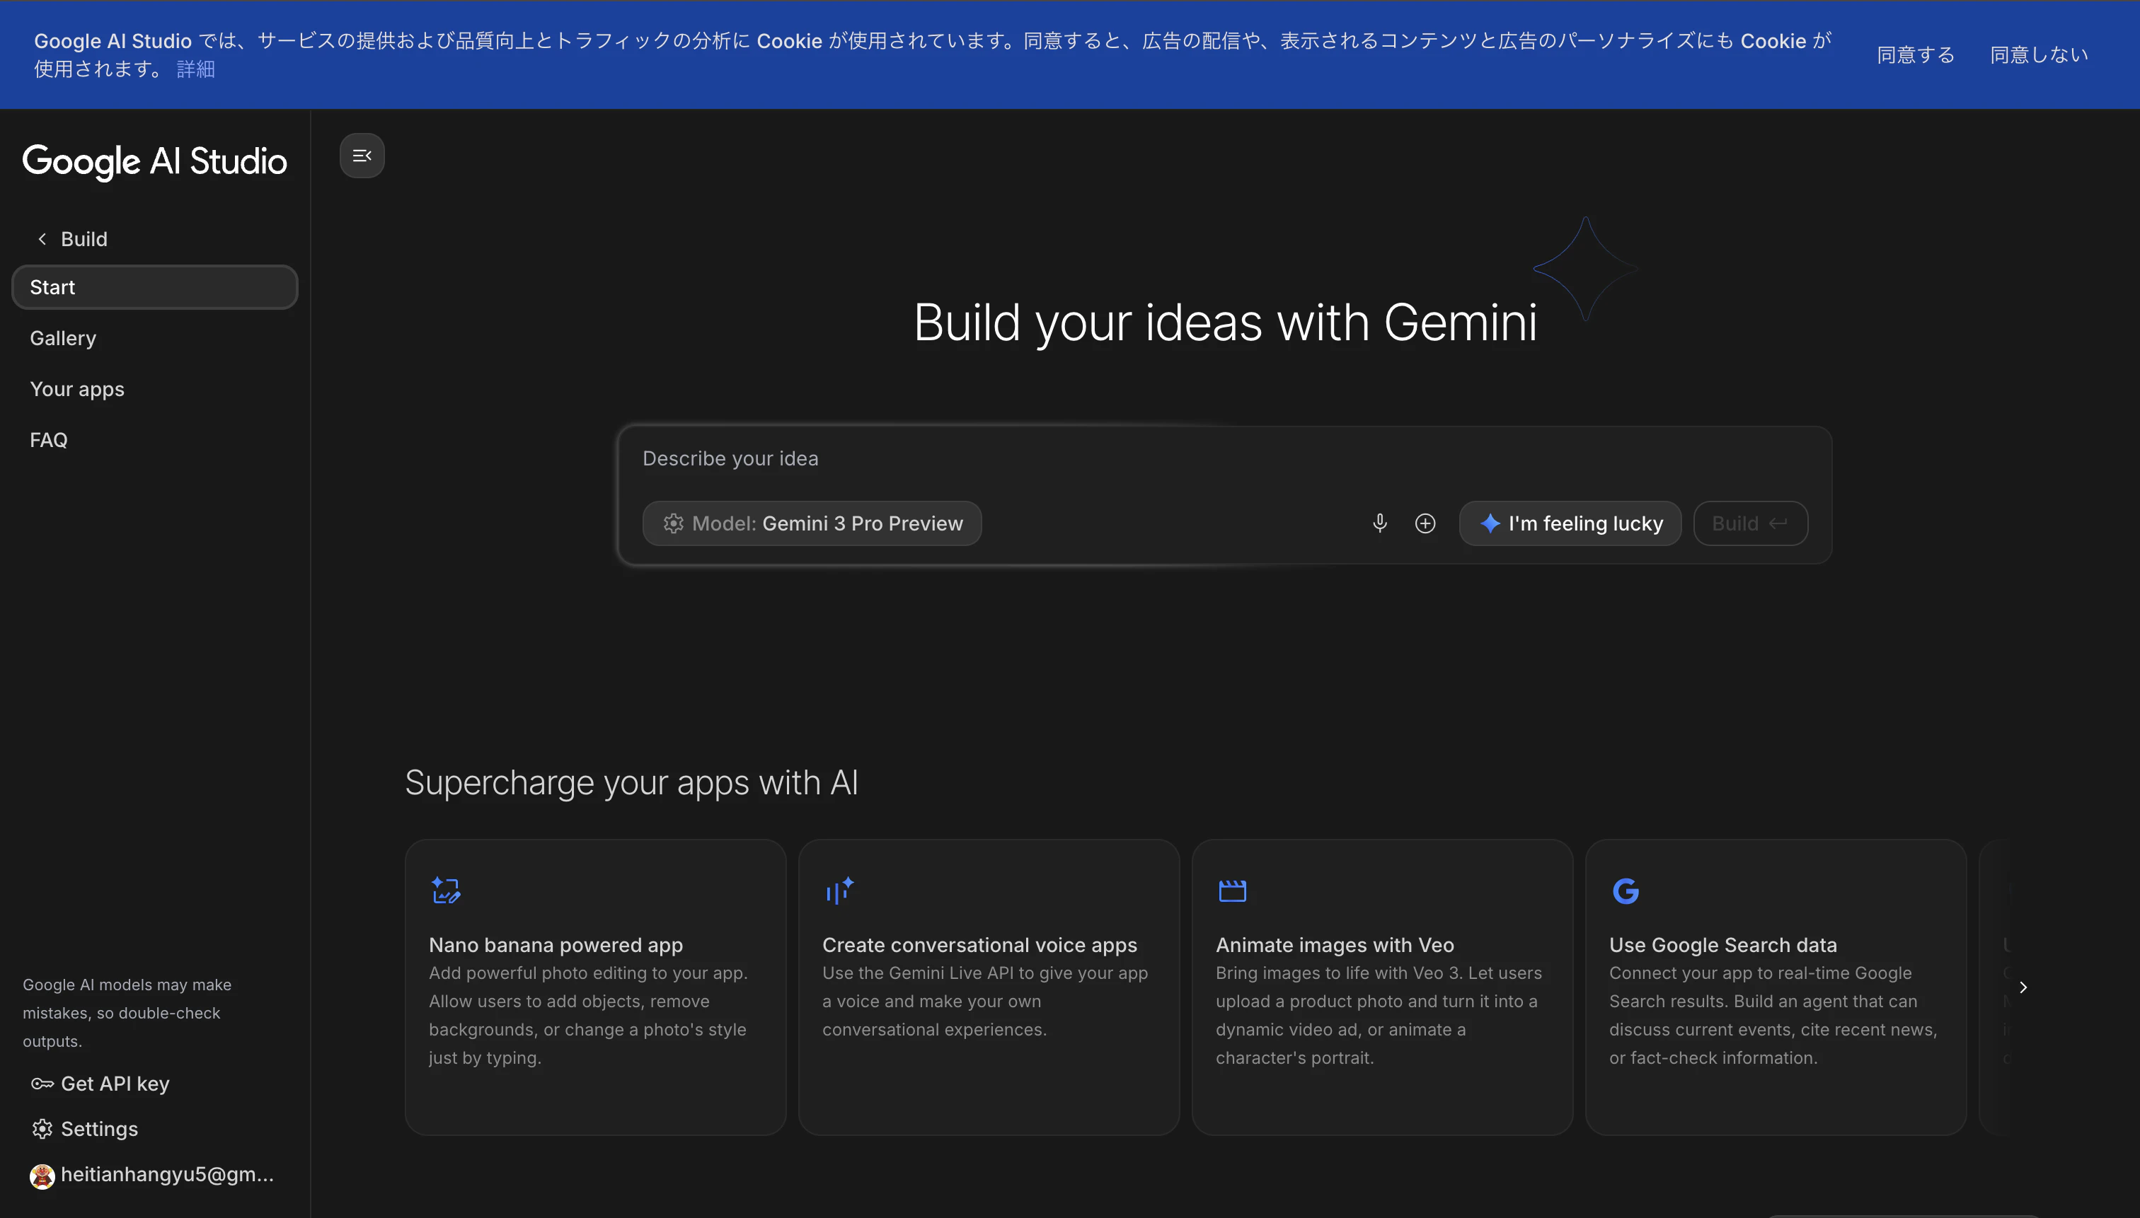This screenshot has width=2140, height=1218.
Task: Click the user avatar icon
Action: click(42, 1176)
